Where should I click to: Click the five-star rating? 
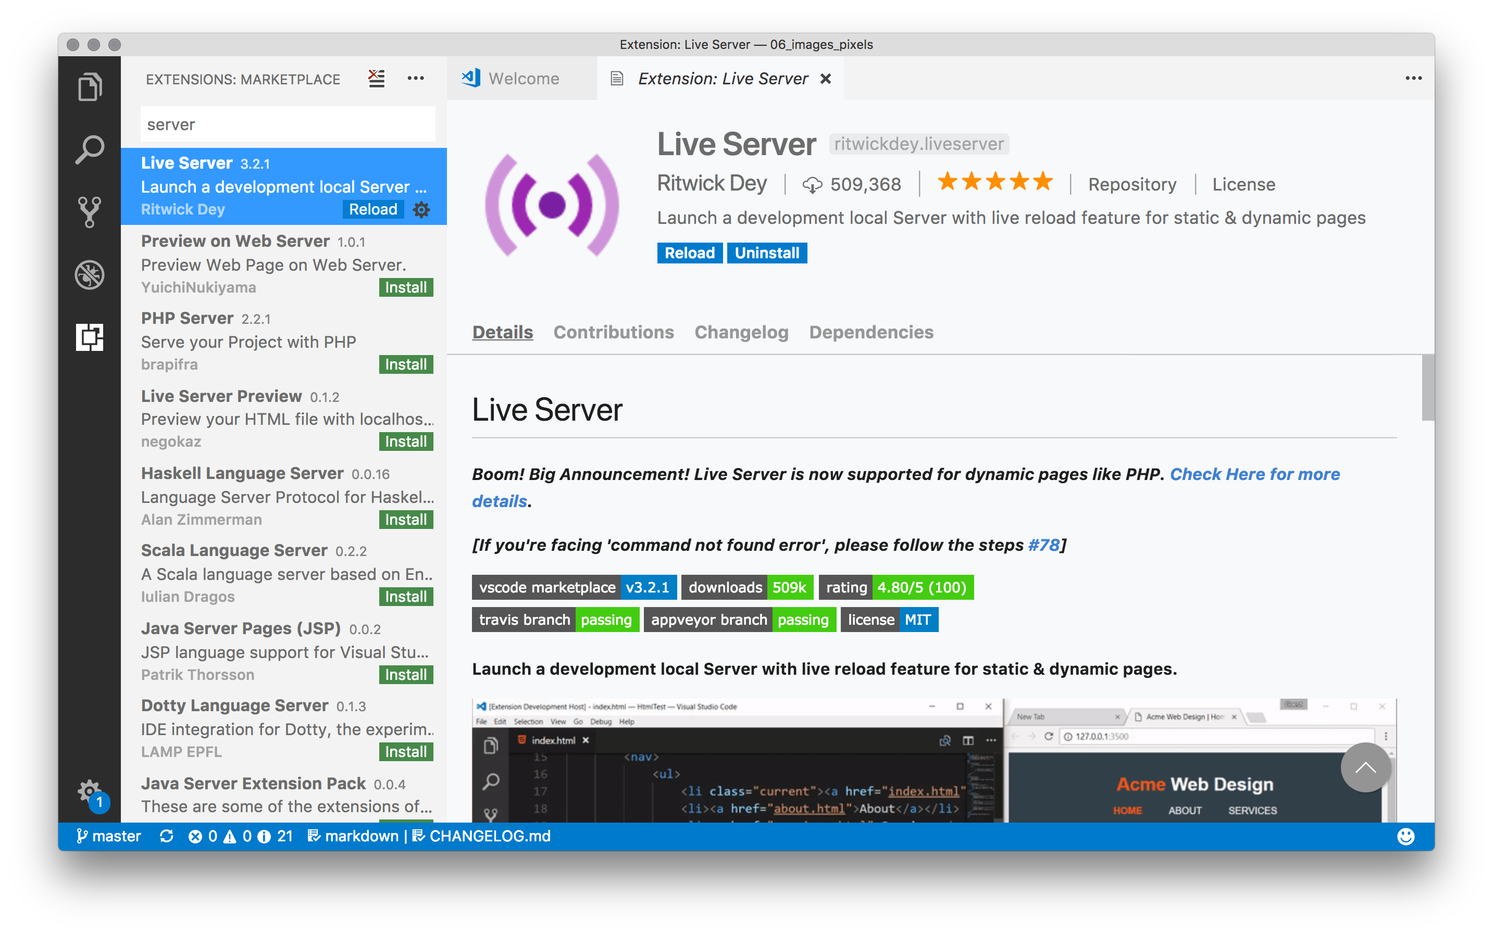994,182
